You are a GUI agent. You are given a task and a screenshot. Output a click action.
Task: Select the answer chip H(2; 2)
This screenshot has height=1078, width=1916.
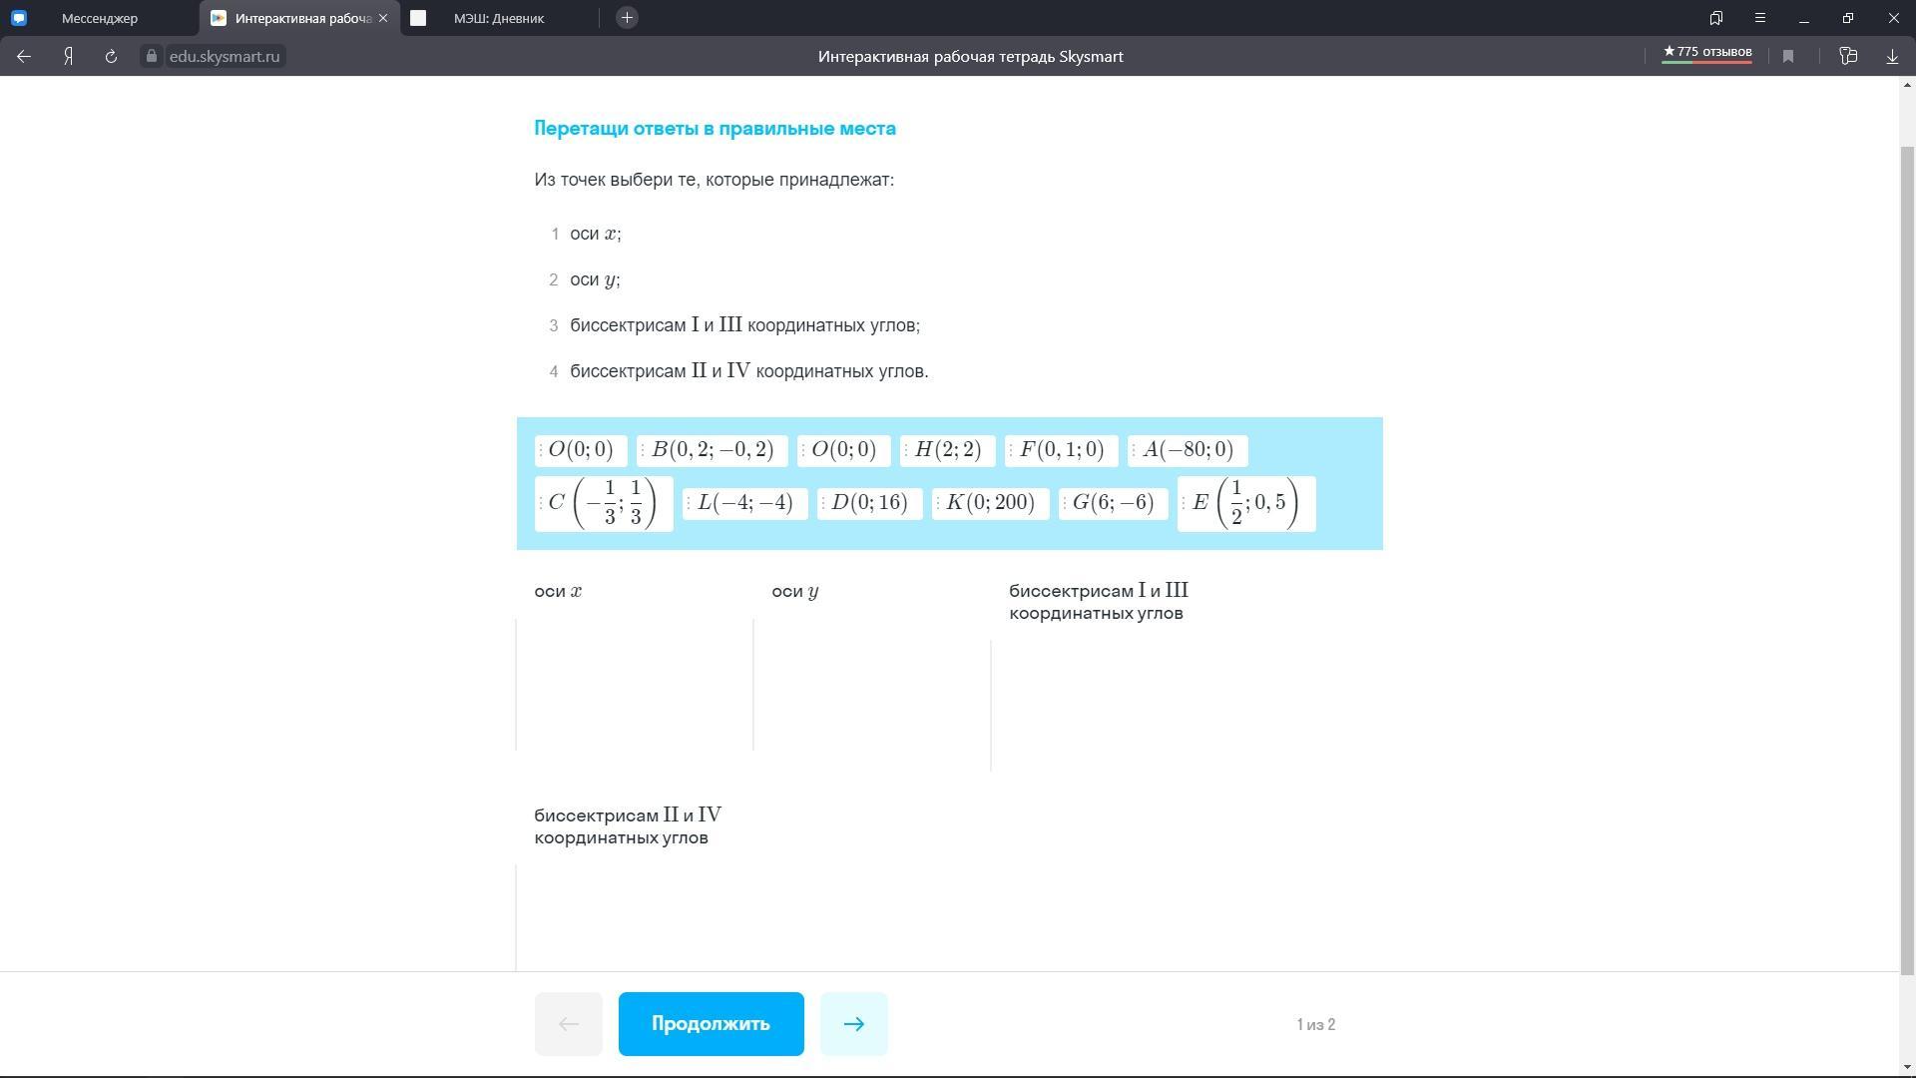(947, 450)
